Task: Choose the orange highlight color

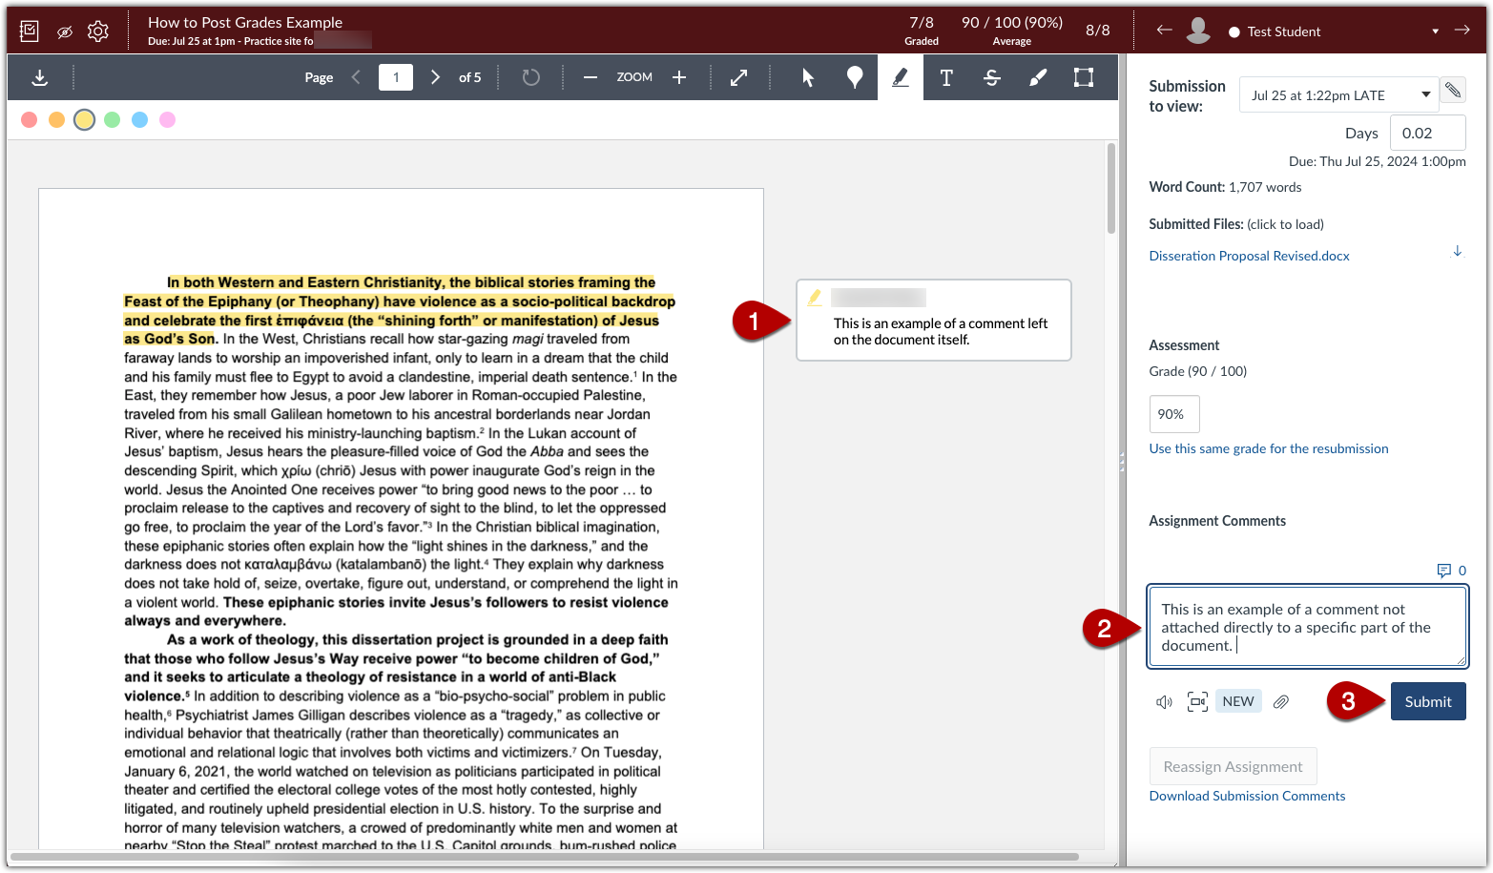Action: pyautogui.click(x=57, y=119)
